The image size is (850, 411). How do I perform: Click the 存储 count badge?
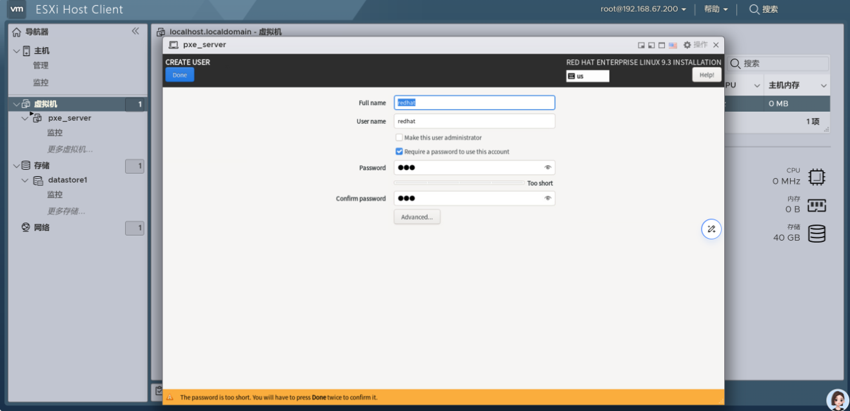[135, 166]
